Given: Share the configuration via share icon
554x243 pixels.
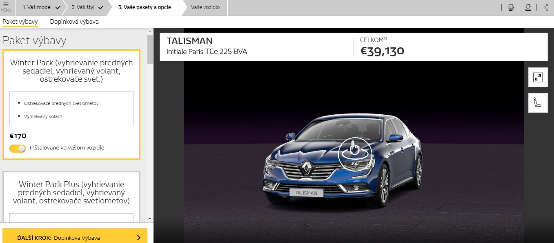Looking at the screenshot, I should coord(546,7).
